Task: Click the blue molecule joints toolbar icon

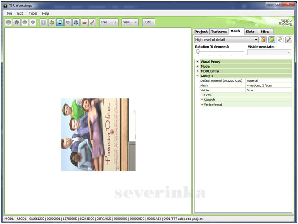Action: [x=76, y=22]
